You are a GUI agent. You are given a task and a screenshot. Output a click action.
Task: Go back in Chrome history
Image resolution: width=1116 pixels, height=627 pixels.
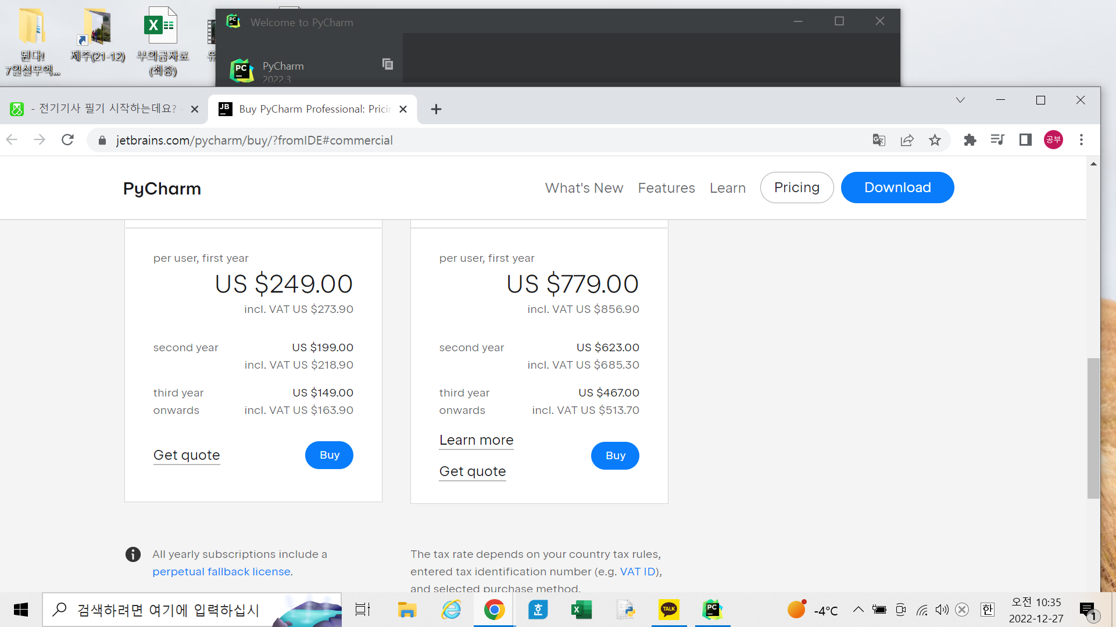(12, 140)
